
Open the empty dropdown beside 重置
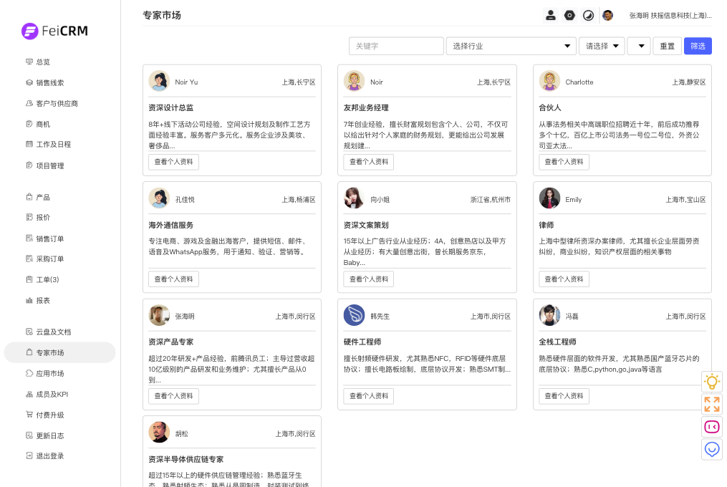639,46
